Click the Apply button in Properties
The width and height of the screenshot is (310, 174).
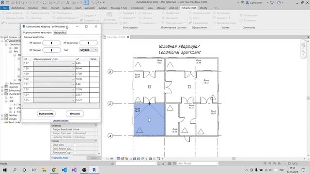pyautogui.click(x=93, y=158)
